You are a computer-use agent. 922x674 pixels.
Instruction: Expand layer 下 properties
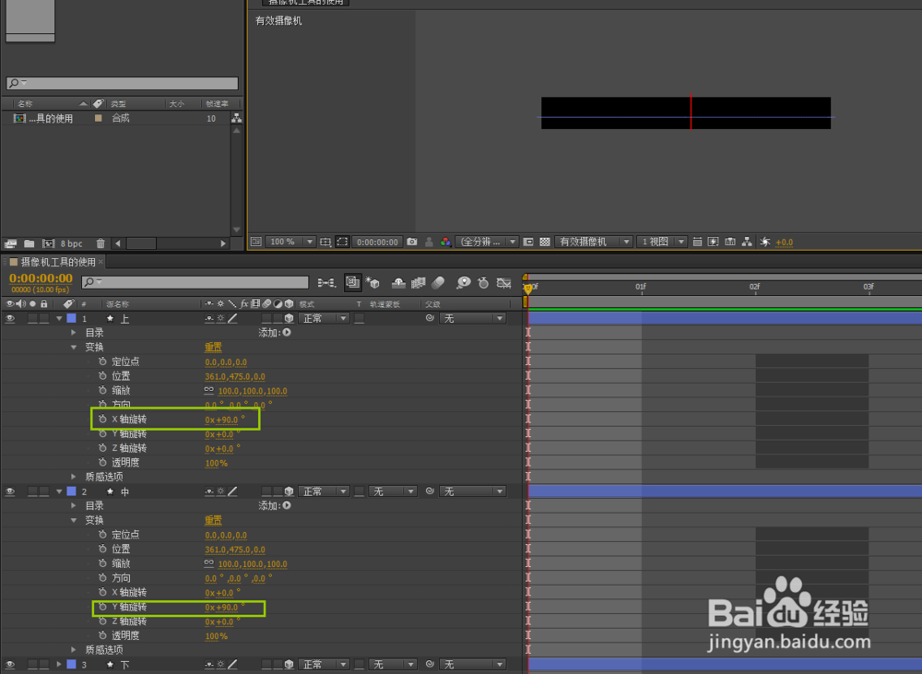[x=59, y=664]
